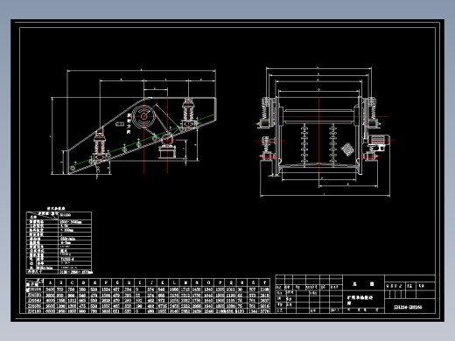Select column header C in dimension table
The height and width of the screenshot is (341, 455).
[72, 282]
